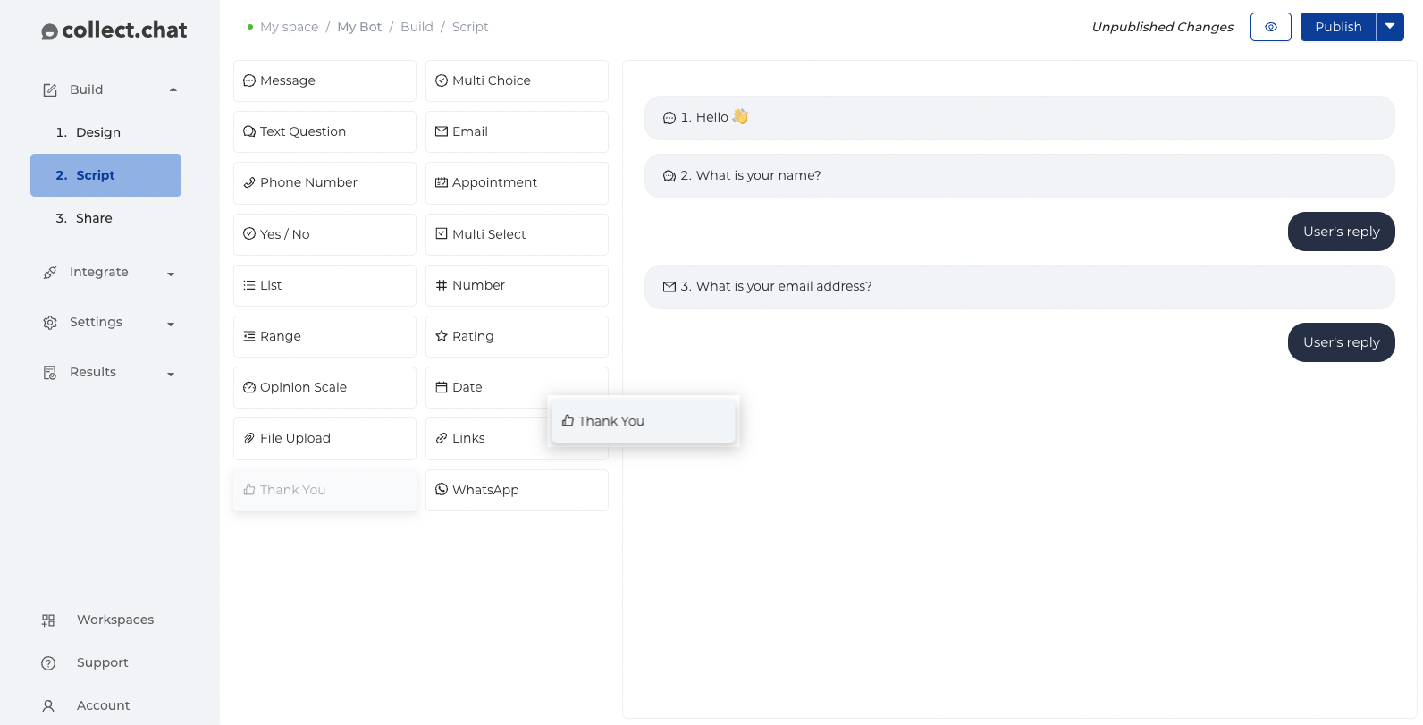The height and width of the screenshot is (725, 1423).
Task: Go to the Design step
Action: pos(97,132)
